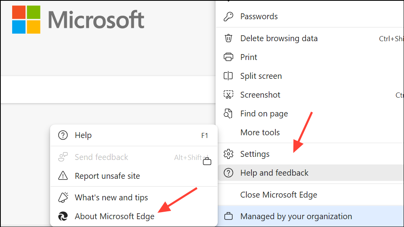Click the Microsoft wordmark text
The image size is (404, 227).
point(96,20)
